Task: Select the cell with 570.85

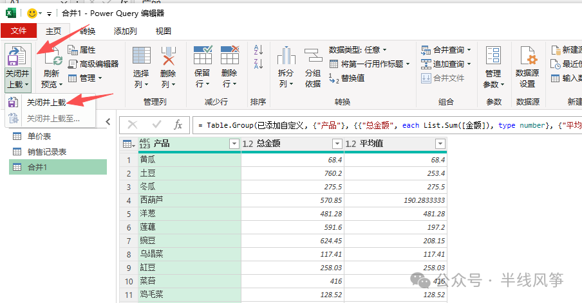Action: (x=292, y=200)
